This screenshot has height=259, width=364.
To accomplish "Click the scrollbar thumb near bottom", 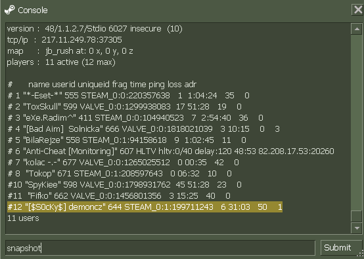I will point(357,216).
